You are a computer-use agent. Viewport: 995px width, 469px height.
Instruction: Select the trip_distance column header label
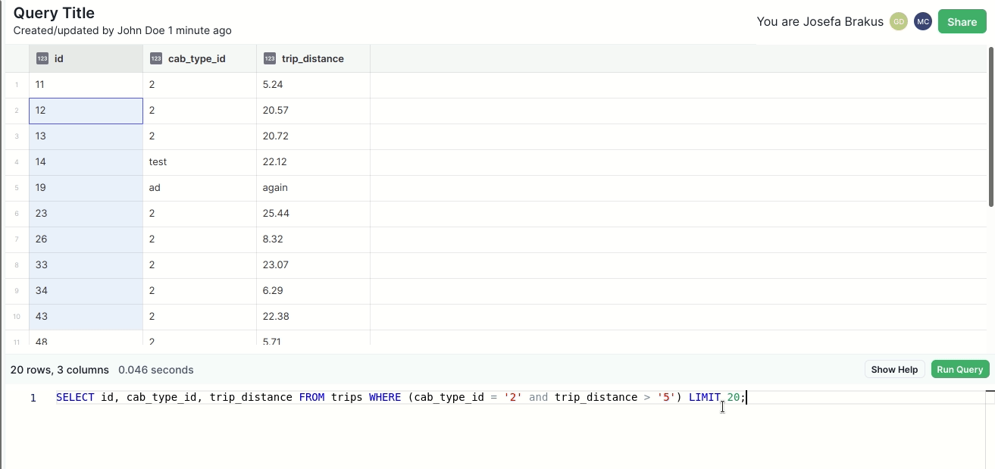point(312,58)
